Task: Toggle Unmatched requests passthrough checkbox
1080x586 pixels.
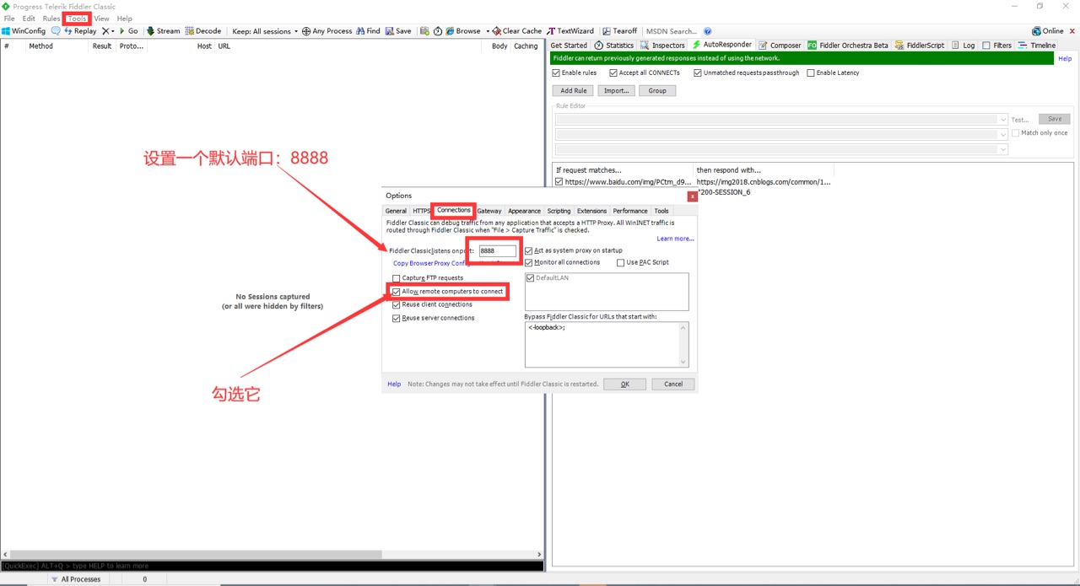Action: (x=698, y=73)
